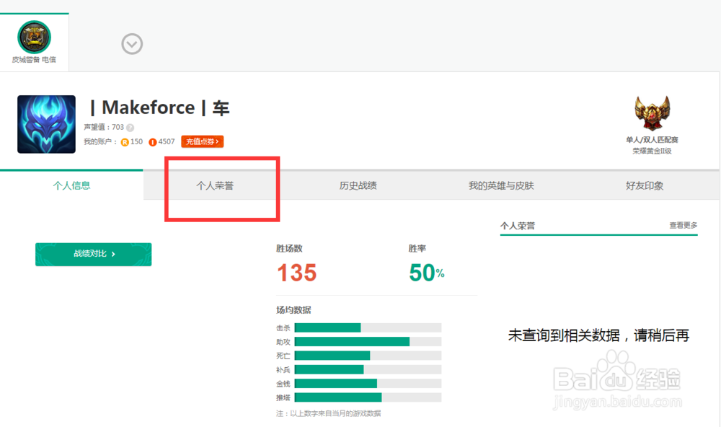Open the gold ranked tier badge

pyautogui.click(x=653, y=112)
